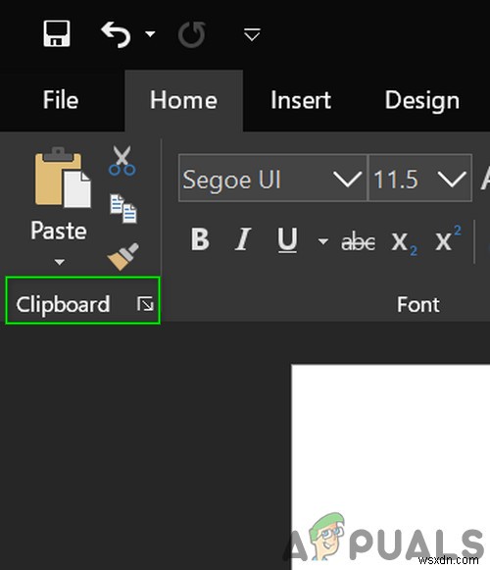490x570 pixels.
Task: Apply Superscript formatting
Action: click(x=449, y=238)
